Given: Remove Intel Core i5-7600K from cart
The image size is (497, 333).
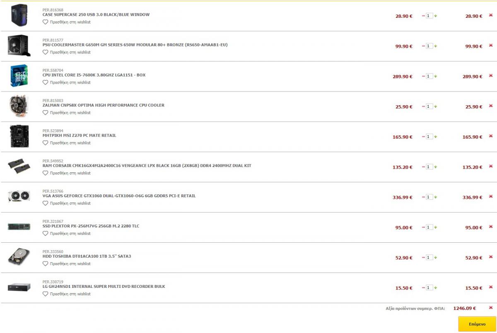Looking at the screenshot, I should pyautogui.click(x=491, y=76).
